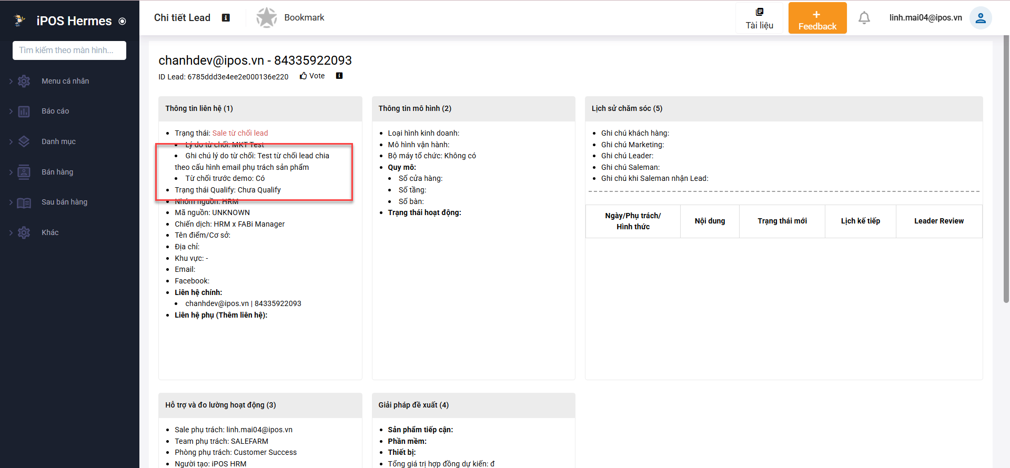
Task: Click 'Phòng phụ trách: Customer Success' line
Action: pyautogui.click(x=236, y=452)
